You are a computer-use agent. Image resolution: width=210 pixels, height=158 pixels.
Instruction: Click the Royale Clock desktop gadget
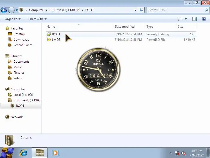(x=98, y=70)
